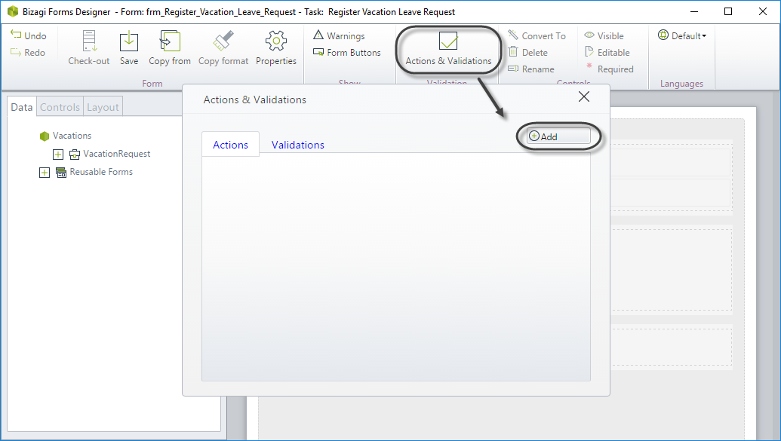This screenshot has height=441, width=781.
Task: Expand the VacationRequest node
Action: tap(58, 155)
